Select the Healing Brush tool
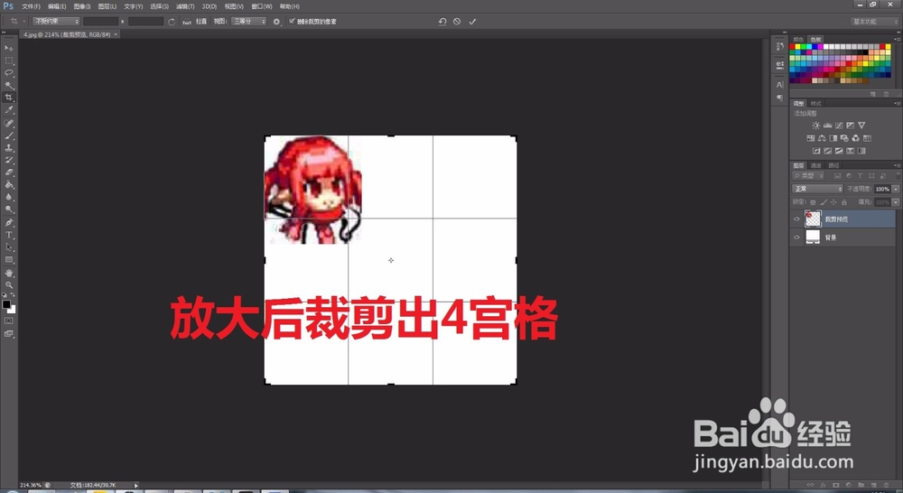This screenshot has width=903, height=493. [x=9, y=123]
